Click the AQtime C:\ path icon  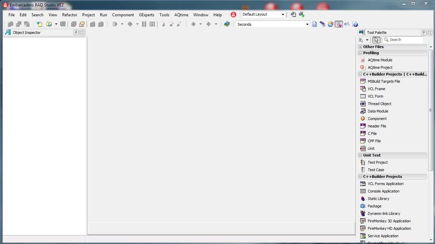347,24
